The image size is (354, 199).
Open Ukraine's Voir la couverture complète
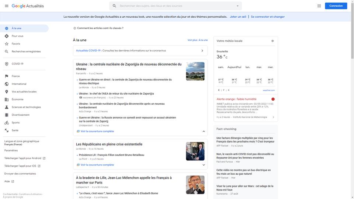[97, 131]
